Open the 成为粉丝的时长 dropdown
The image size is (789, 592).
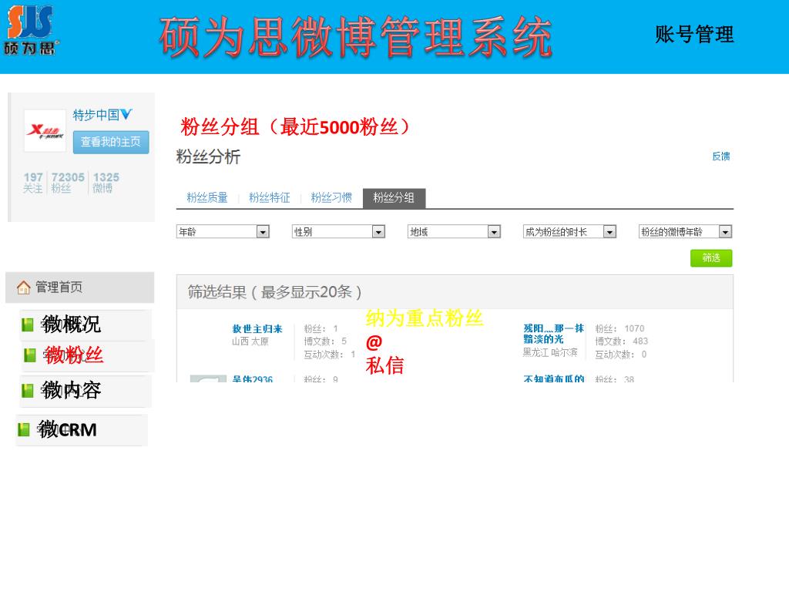569,231
